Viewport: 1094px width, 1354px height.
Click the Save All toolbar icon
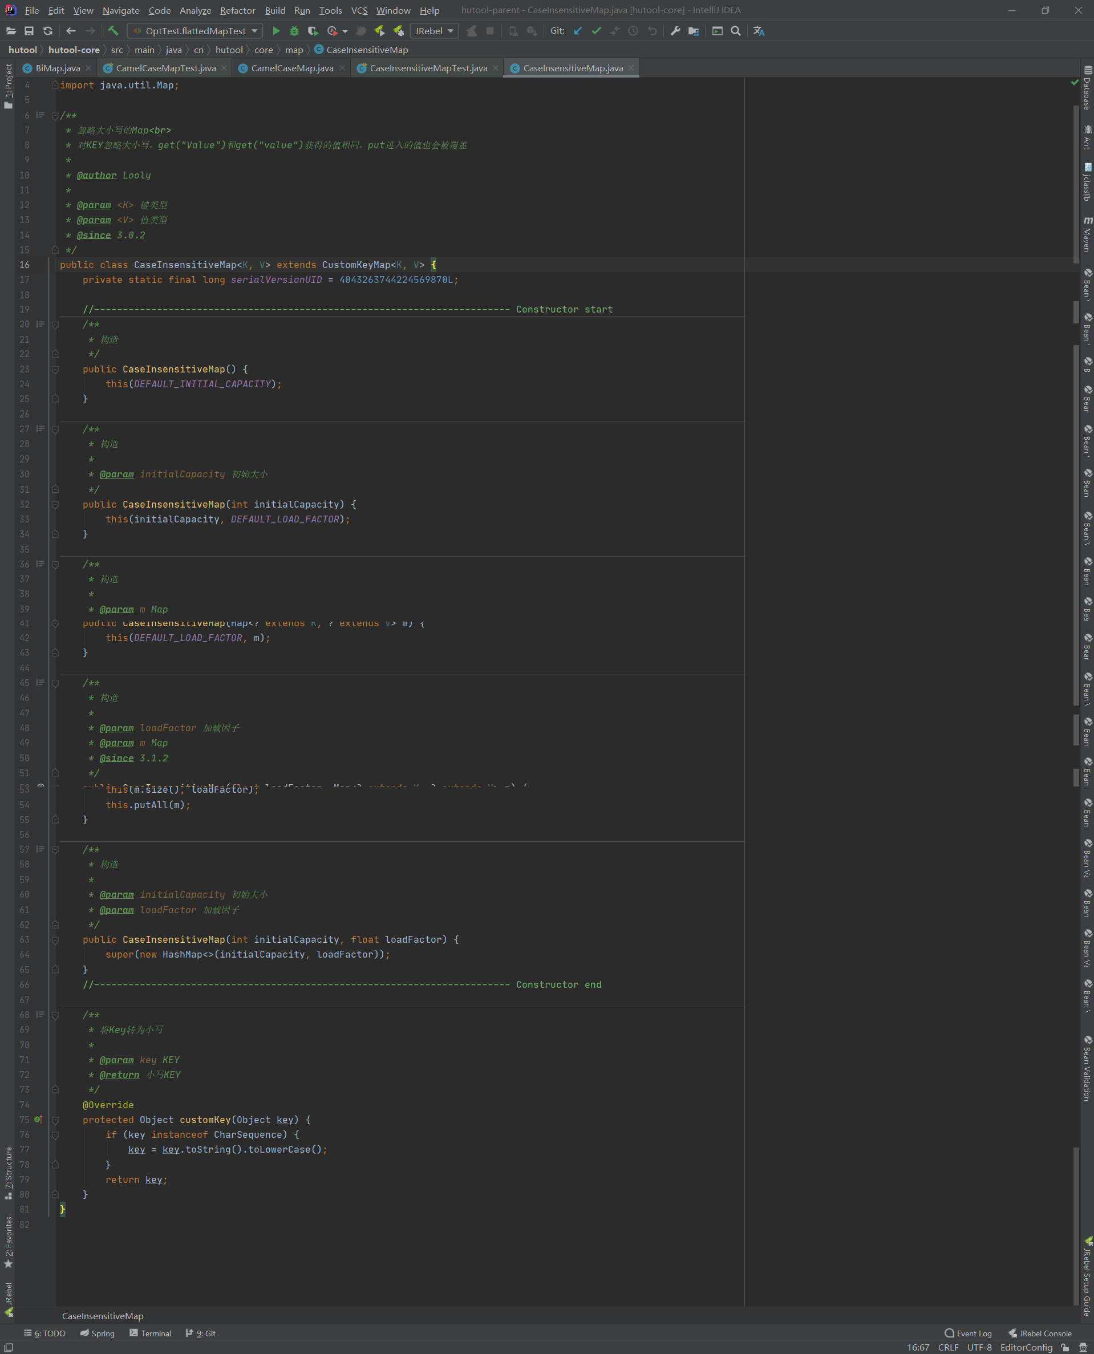[x=29, y=31]
